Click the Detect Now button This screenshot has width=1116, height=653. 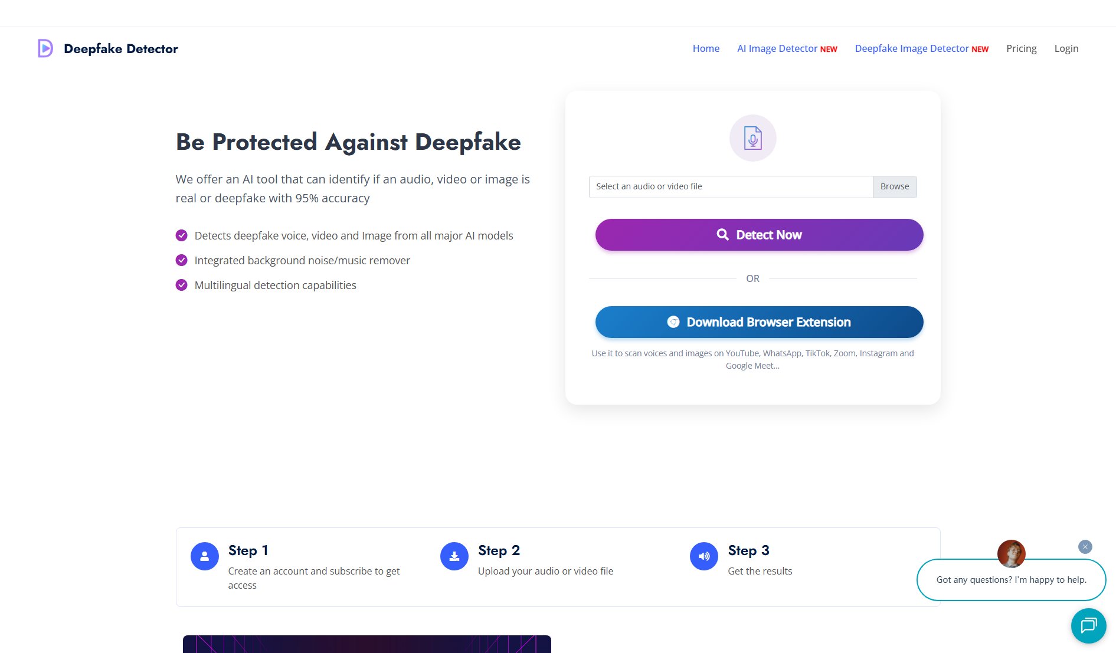coord(759,235)
